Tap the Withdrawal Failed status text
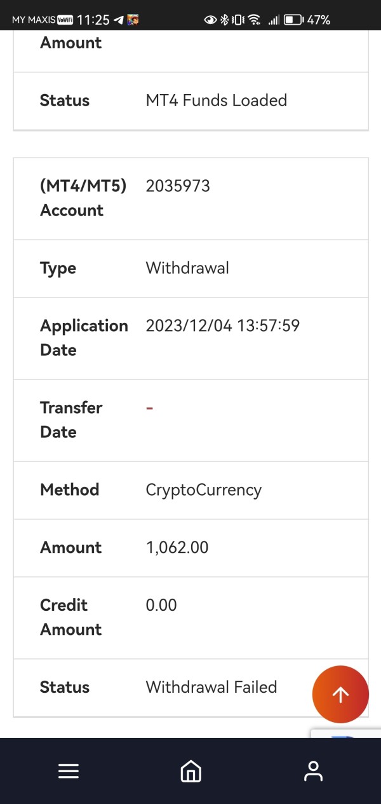This screenshot has width=381, height=804. [211, 687]
